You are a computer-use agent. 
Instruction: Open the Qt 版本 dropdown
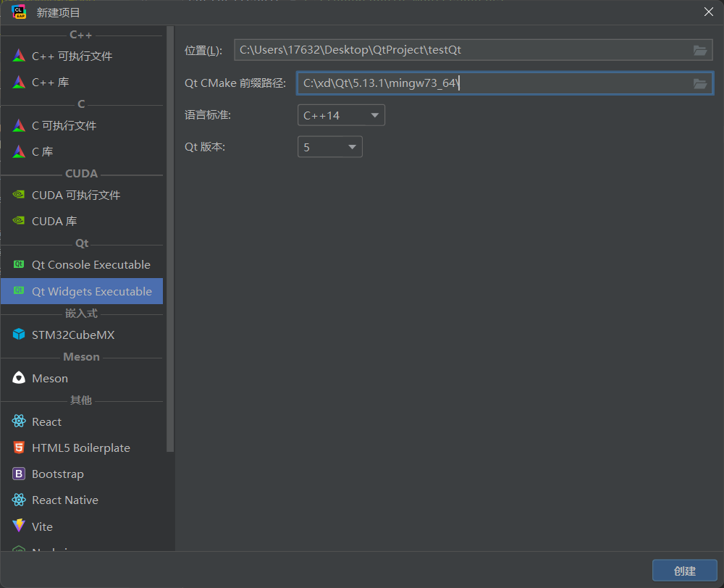pos(329,147)
